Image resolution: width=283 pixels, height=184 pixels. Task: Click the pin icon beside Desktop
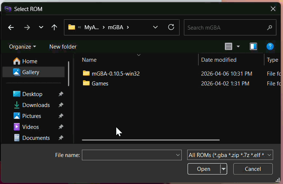coord(61,94)
